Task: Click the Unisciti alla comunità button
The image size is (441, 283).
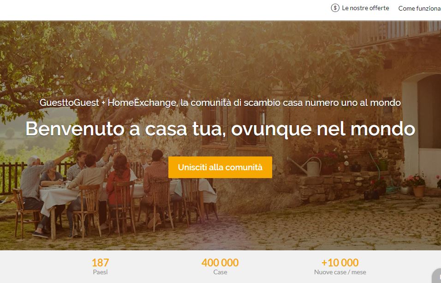Action: pos(220,167)
